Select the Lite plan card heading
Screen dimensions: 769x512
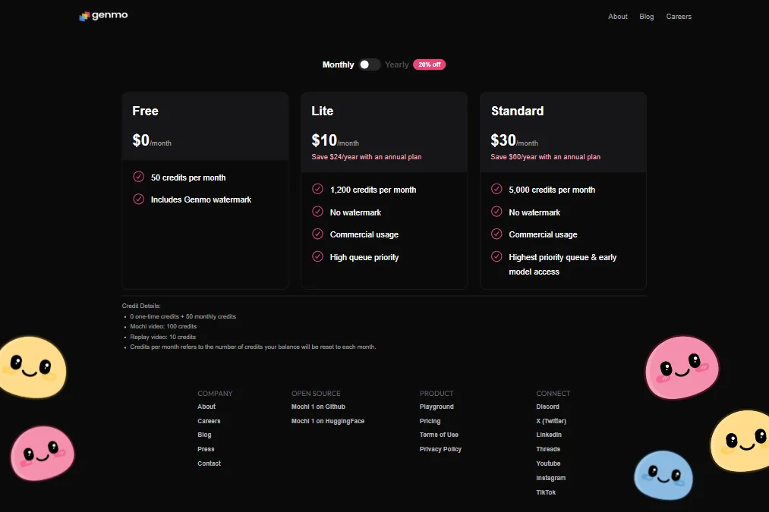(x=322, y=112)
